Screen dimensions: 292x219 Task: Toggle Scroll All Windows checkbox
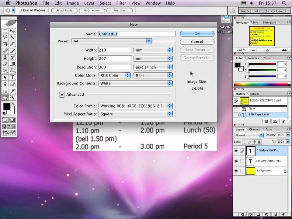click(20, 10)
